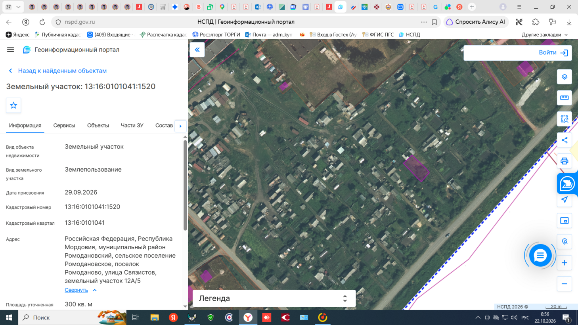578x325 pixels.
Task: Open the Другие закладки bookmarks dropdown
Action: [545, 34]
